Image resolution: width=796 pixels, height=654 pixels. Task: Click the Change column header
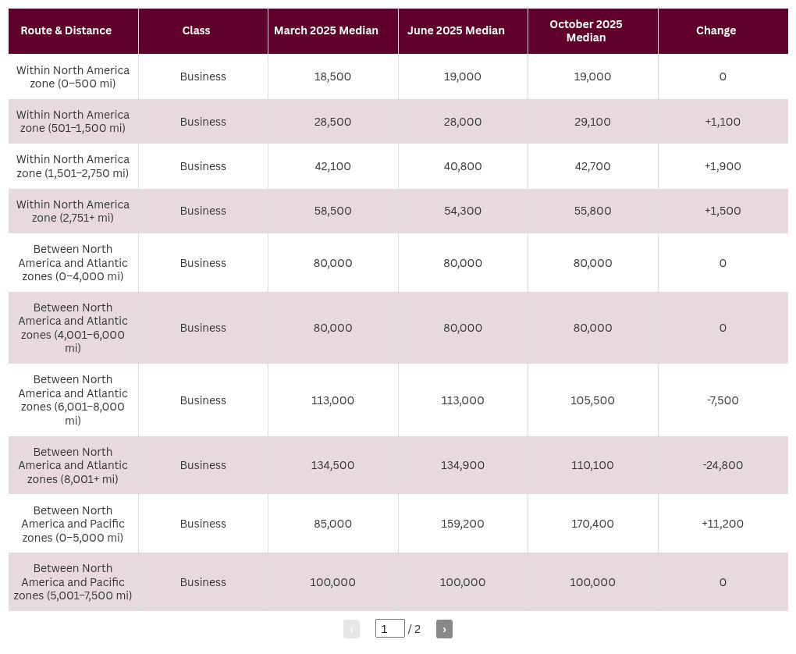[723, 31]
